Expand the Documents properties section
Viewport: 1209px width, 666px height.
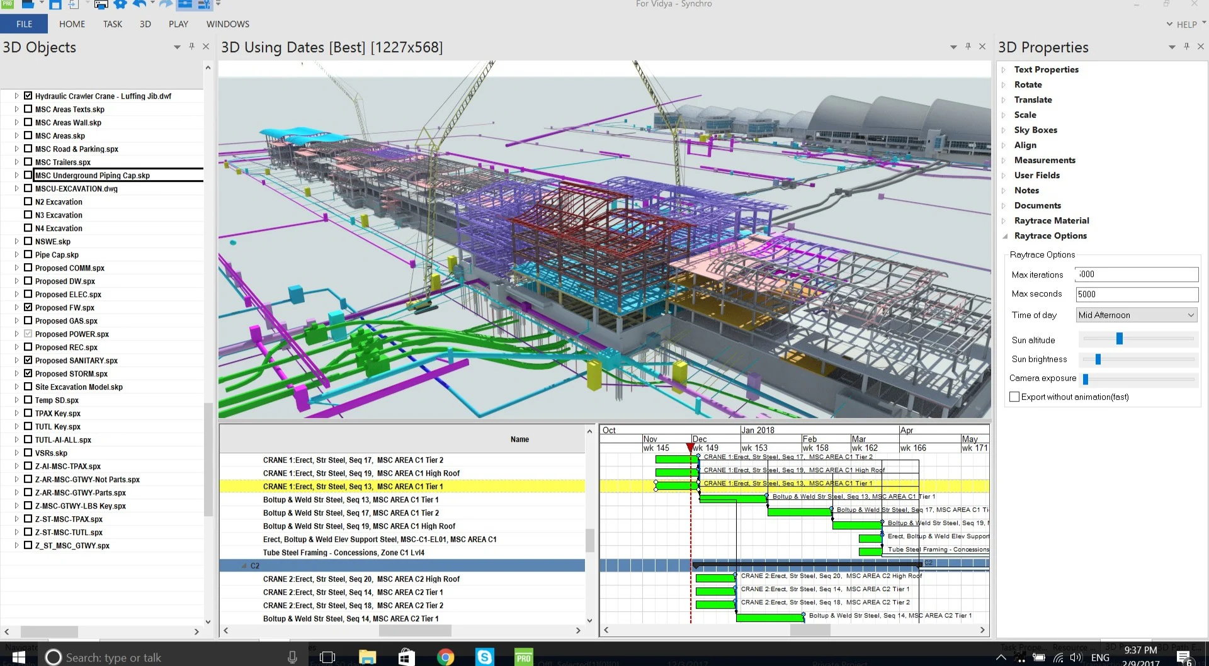[1004, 206]
